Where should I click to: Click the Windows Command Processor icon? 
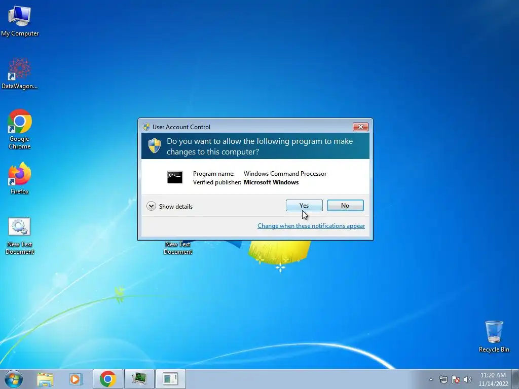(174, 177)
